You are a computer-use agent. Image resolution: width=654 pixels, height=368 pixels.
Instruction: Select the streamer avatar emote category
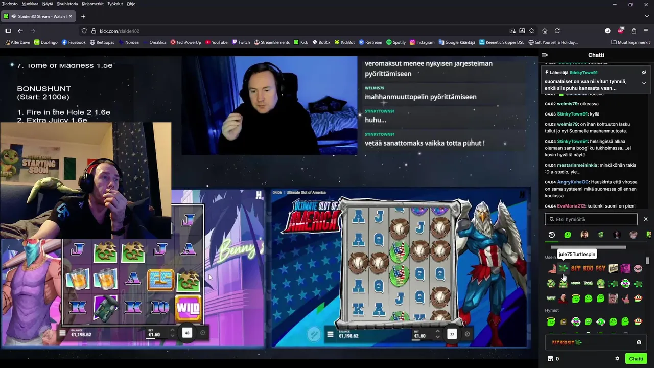(585, 235)
